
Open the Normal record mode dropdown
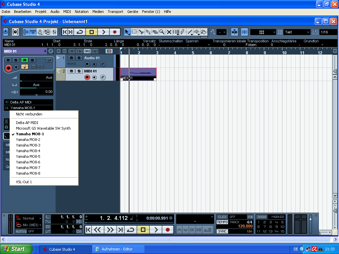[x=29, y=218]
